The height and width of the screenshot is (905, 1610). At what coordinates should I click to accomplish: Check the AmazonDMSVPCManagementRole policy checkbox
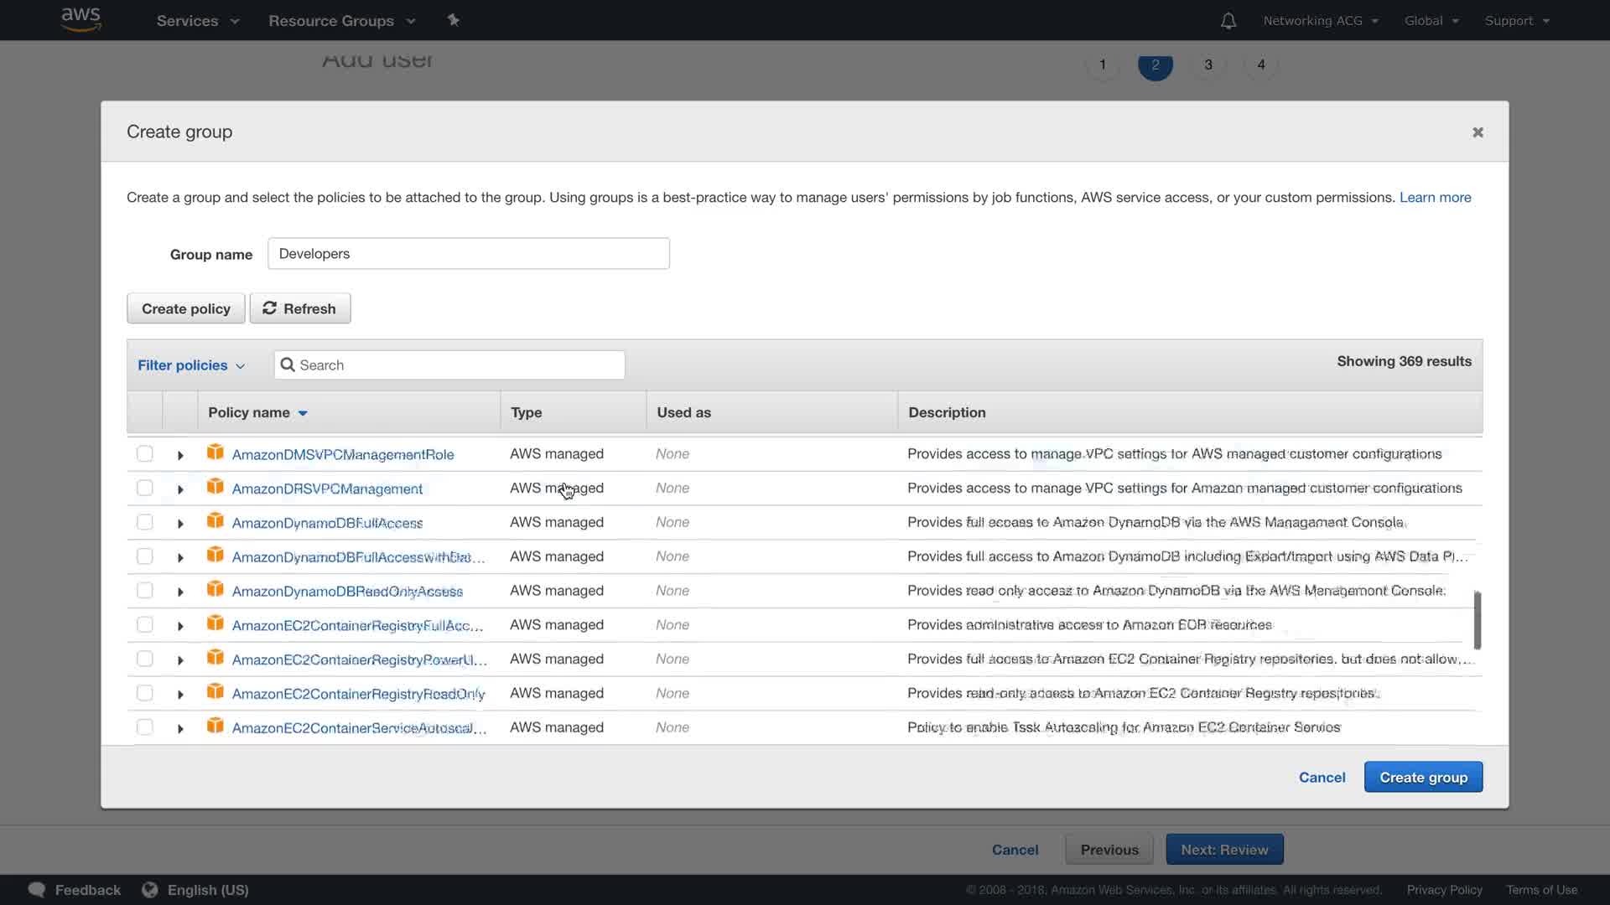coord(145,453)
